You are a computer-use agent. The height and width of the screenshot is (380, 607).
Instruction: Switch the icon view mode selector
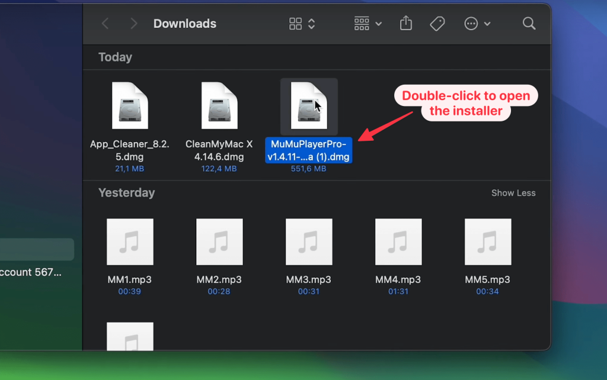click(302, 24)
